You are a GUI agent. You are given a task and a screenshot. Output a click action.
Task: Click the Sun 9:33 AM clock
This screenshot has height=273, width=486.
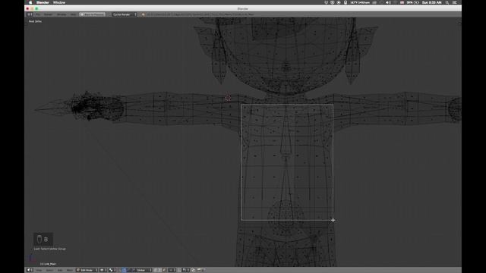(x=432, y=2)
